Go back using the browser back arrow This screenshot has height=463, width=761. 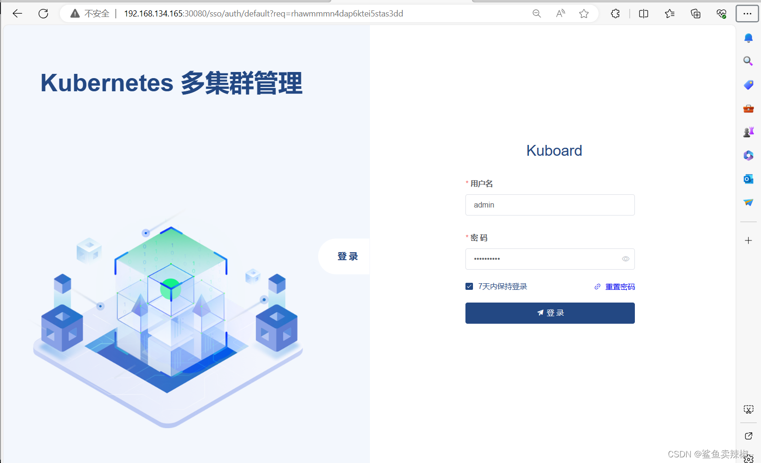17,14
